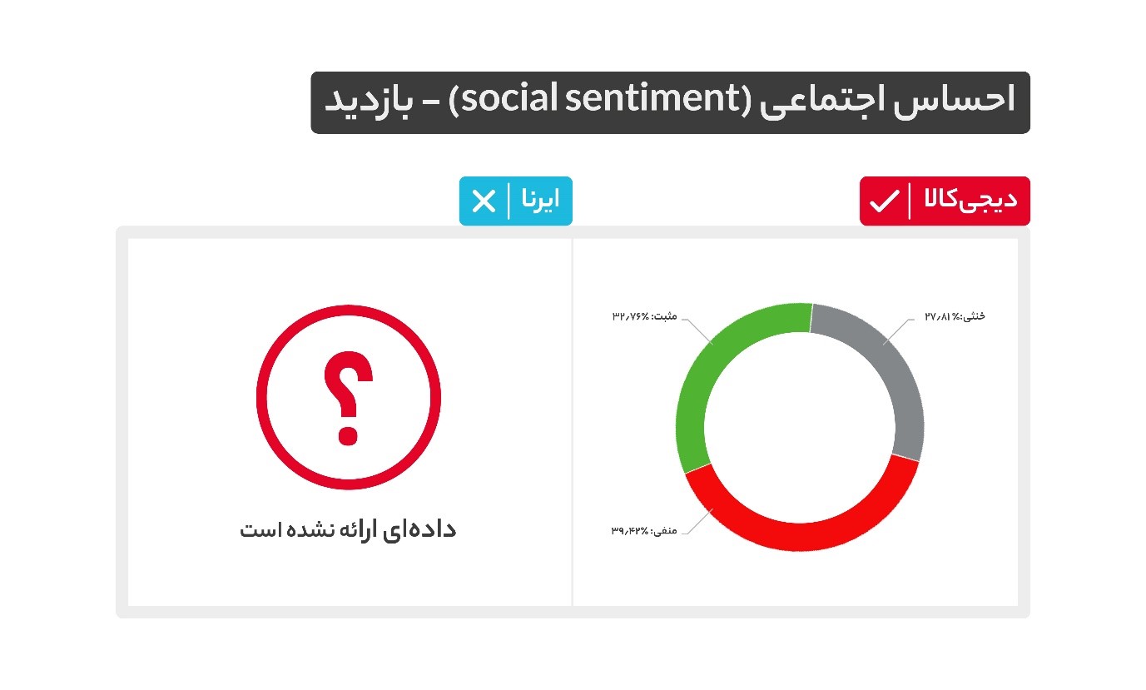Click the leader line of the positive label

click(x=699, y=330)
